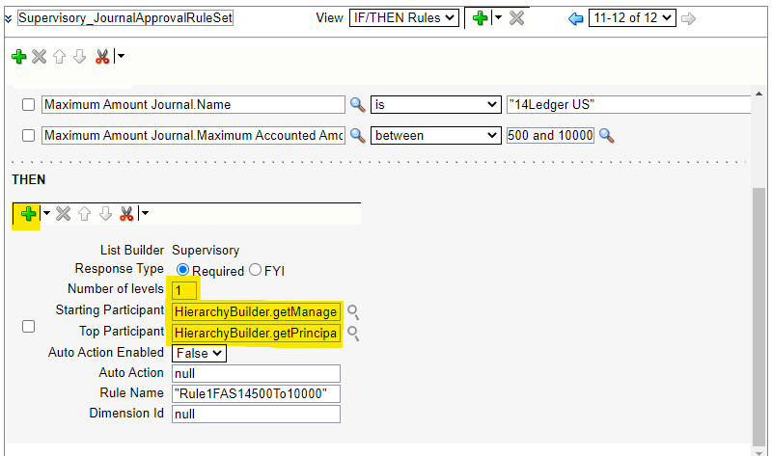
Task: Open search for Top Participant field
Action: 354,333
